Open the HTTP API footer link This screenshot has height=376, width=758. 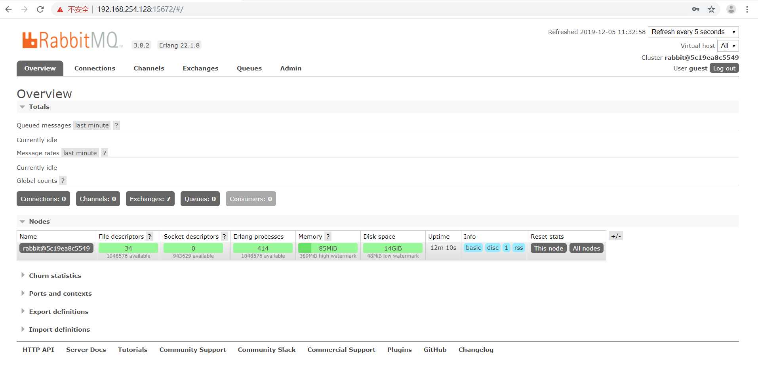[x=38, y=350]
